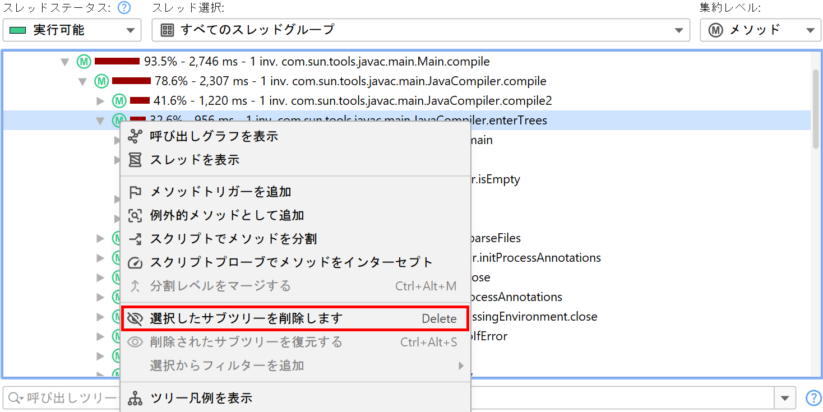823x412 pixels.
Task: Collapse the JavaCompiler.compile node
Action: pyautogui.click(x=83, y=81)
